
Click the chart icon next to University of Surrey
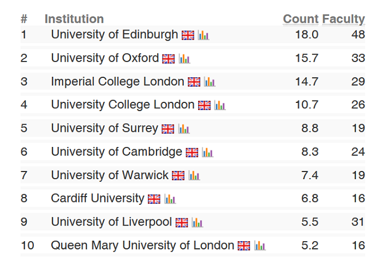(184, 129)
